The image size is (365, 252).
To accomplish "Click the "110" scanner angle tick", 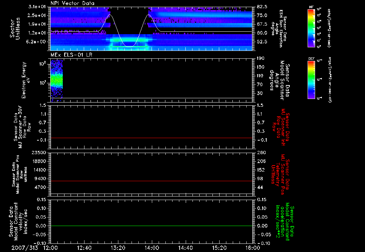I will click(261, 76).
